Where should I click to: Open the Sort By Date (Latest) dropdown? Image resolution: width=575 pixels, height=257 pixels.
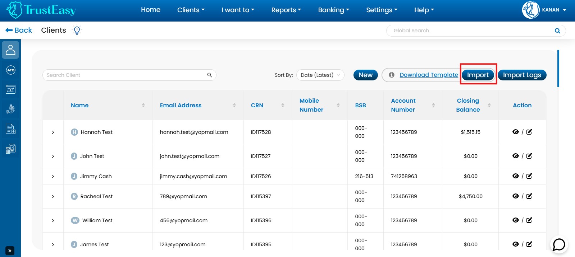click(x=320, y=75)
